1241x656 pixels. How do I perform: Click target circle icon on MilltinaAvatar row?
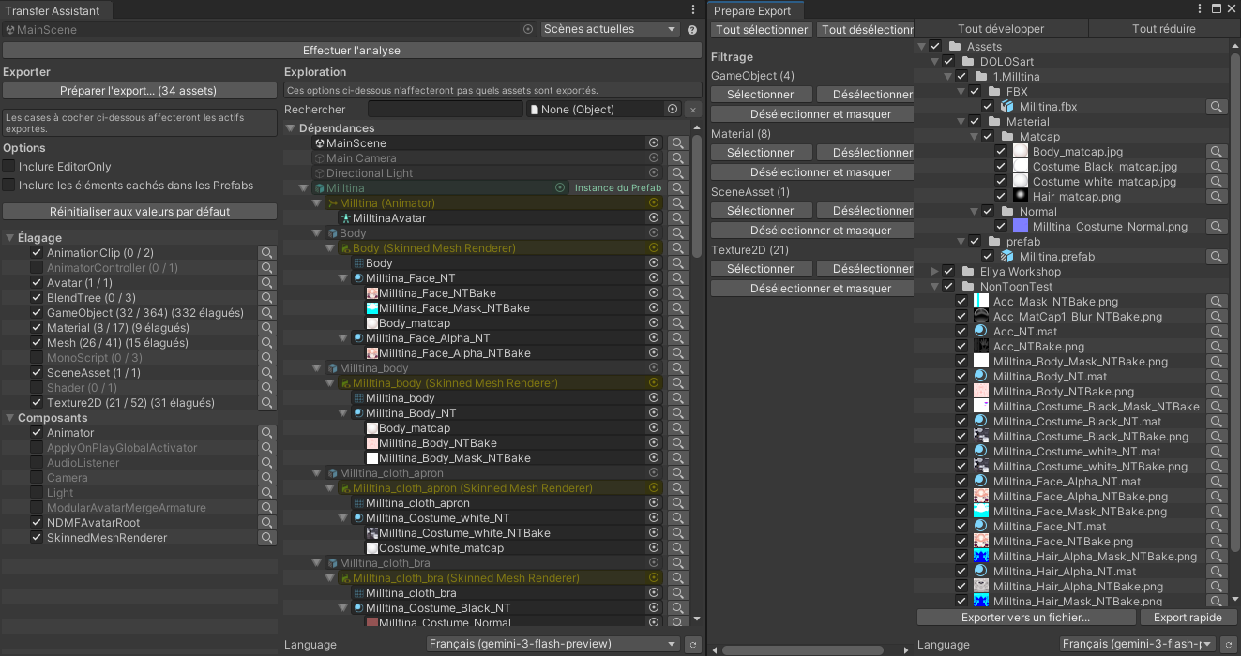(654, 218)
